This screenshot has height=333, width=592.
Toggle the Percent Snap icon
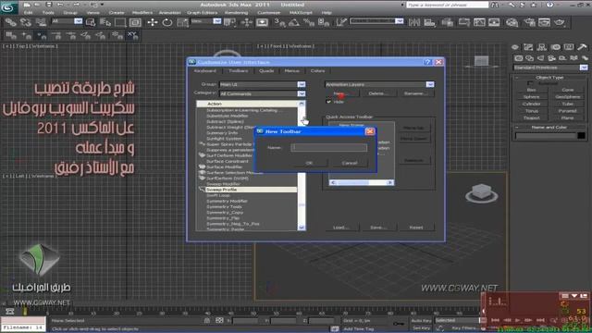(309, 22)
